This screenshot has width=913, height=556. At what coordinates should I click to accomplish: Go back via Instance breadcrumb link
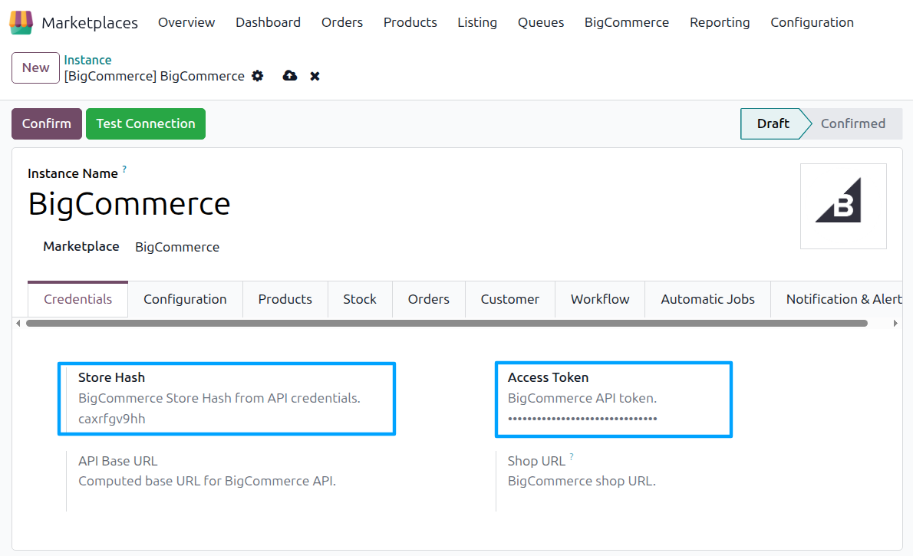coord(87,60)
